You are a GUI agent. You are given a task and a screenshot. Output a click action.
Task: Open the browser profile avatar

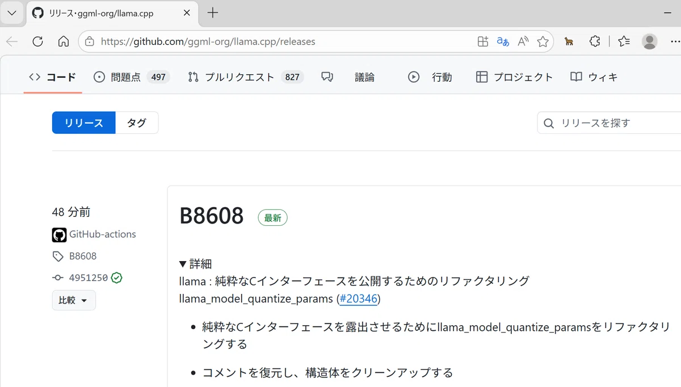[x=650, y=41]
